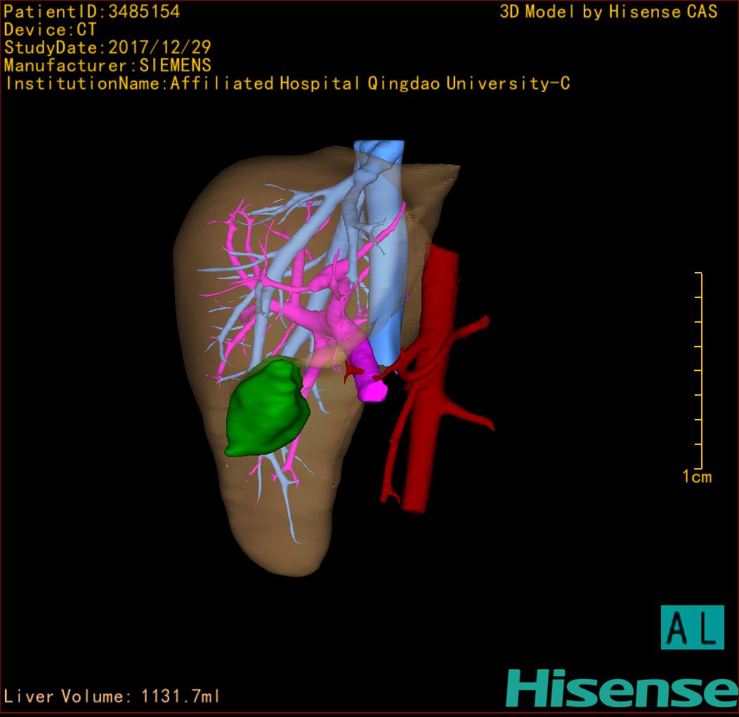Click the yellow scale ruler bar

[x=700, y=370]
